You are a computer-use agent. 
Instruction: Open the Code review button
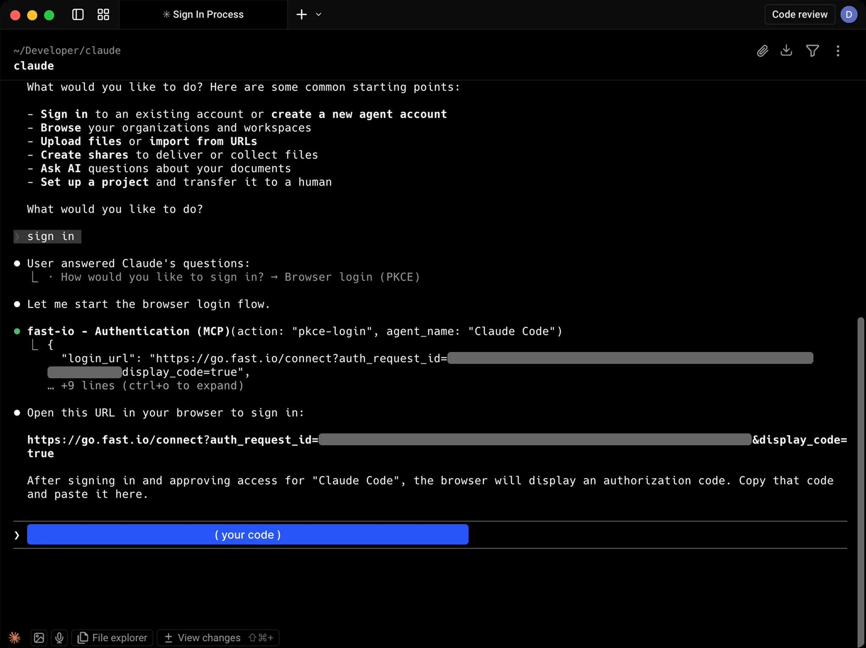click(799, 14)
